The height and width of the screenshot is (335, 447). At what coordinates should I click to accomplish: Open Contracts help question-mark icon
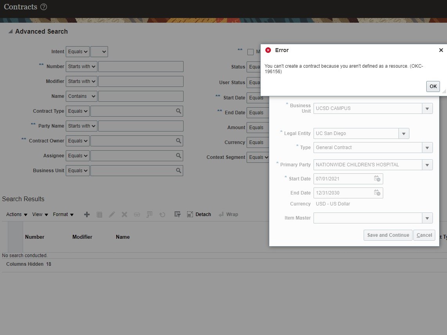tap(43, 7)
